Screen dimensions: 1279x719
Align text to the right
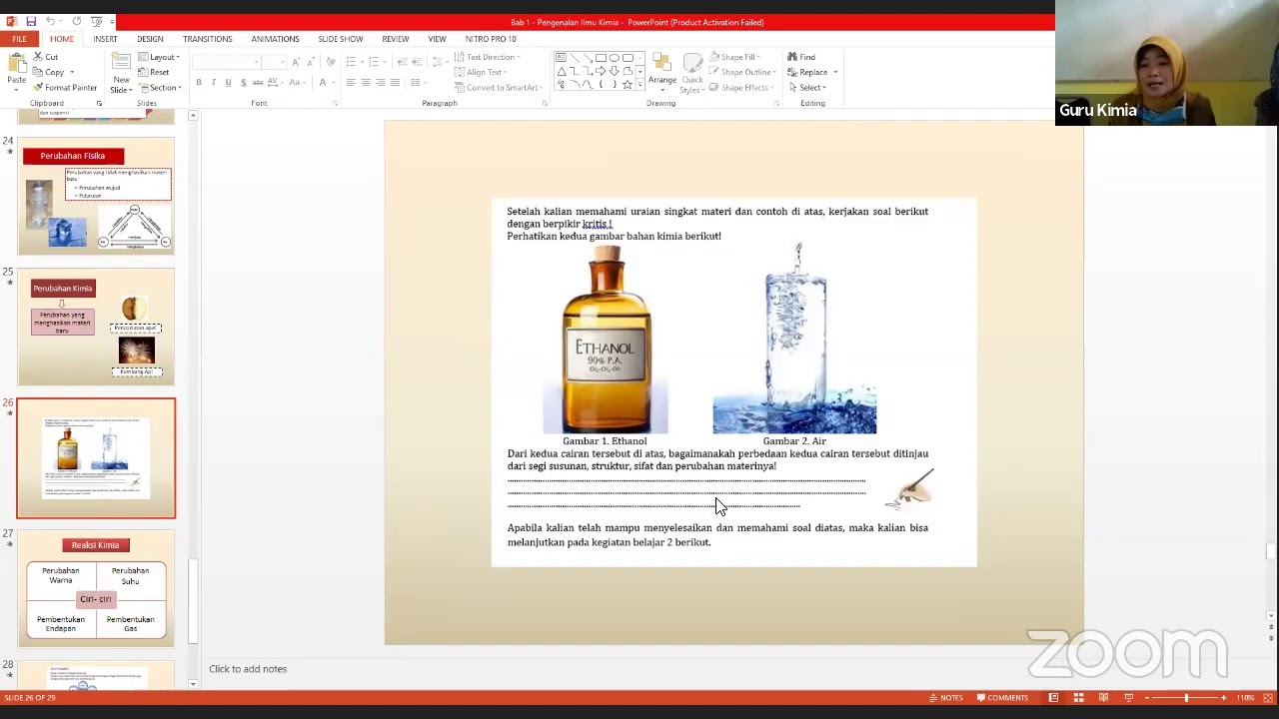pyautogui.click(x=380, y=82)
